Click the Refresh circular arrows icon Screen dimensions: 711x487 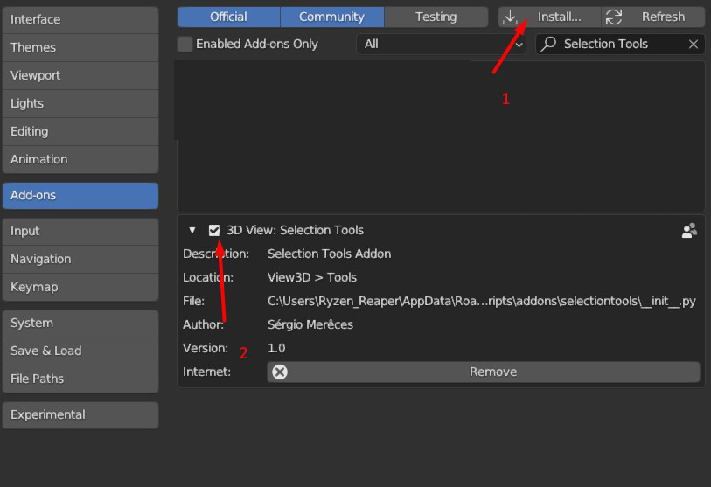click(x=614, y=17)
